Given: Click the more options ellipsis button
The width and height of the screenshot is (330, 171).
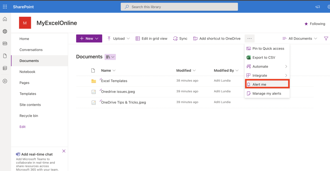Looking at the screenshot, I should pos(250,38).
